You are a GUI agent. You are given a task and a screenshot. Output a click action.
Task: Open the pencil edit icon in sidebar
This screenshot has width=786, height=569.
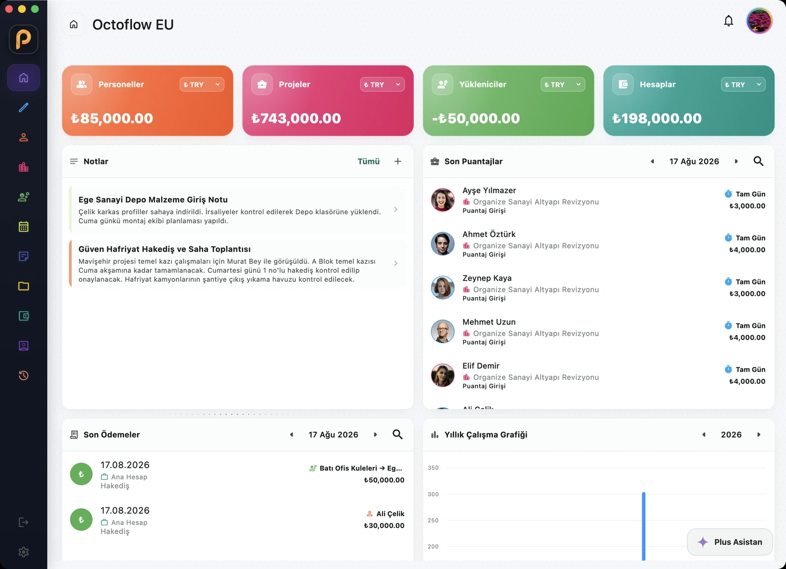click(x=24, y=107)
